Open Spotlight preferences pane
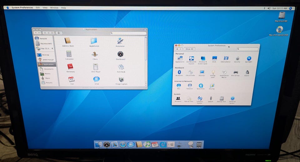300x162 pixels. 249,59
